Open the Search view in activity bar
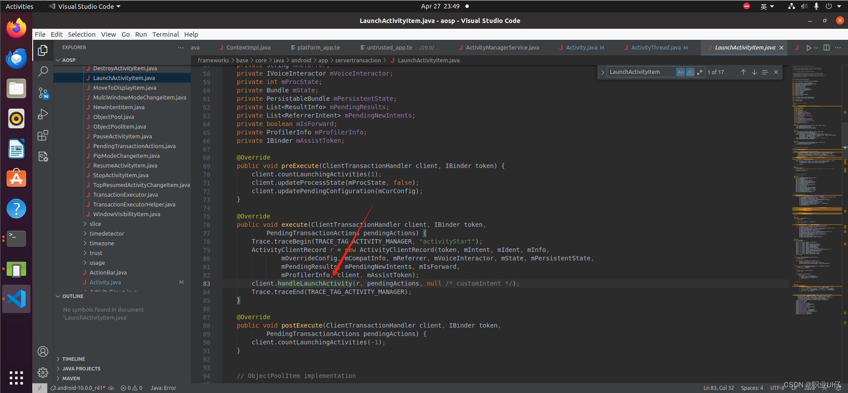Viewport: 848px width, 393px height. (x=43, y=71)
